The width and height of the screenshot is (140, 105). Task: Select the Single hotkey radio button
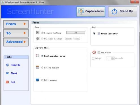point(42,33)
